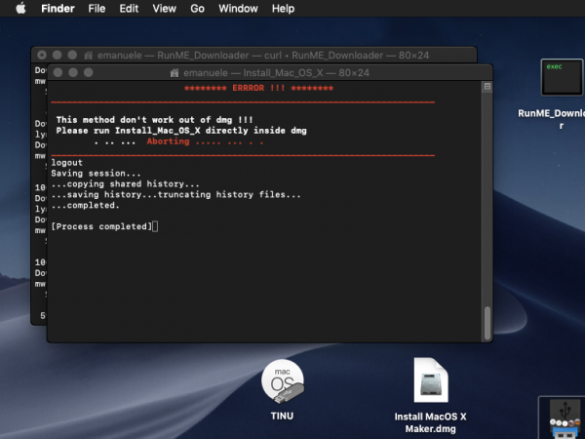Image resolution: width=585 pixels, height=439 pixels.
Task: Select the RunME_Downloader exec icon
Action: (562, 77)
